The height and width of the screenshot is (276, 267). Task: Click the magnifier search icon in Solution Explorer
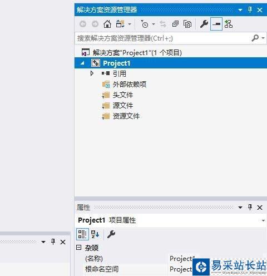coord(255,38)
